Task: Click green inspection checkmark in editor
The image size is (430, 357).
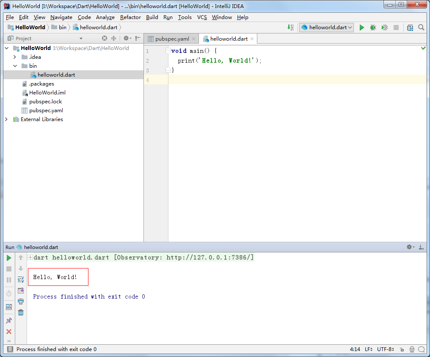Action: [x=423, y=48]
